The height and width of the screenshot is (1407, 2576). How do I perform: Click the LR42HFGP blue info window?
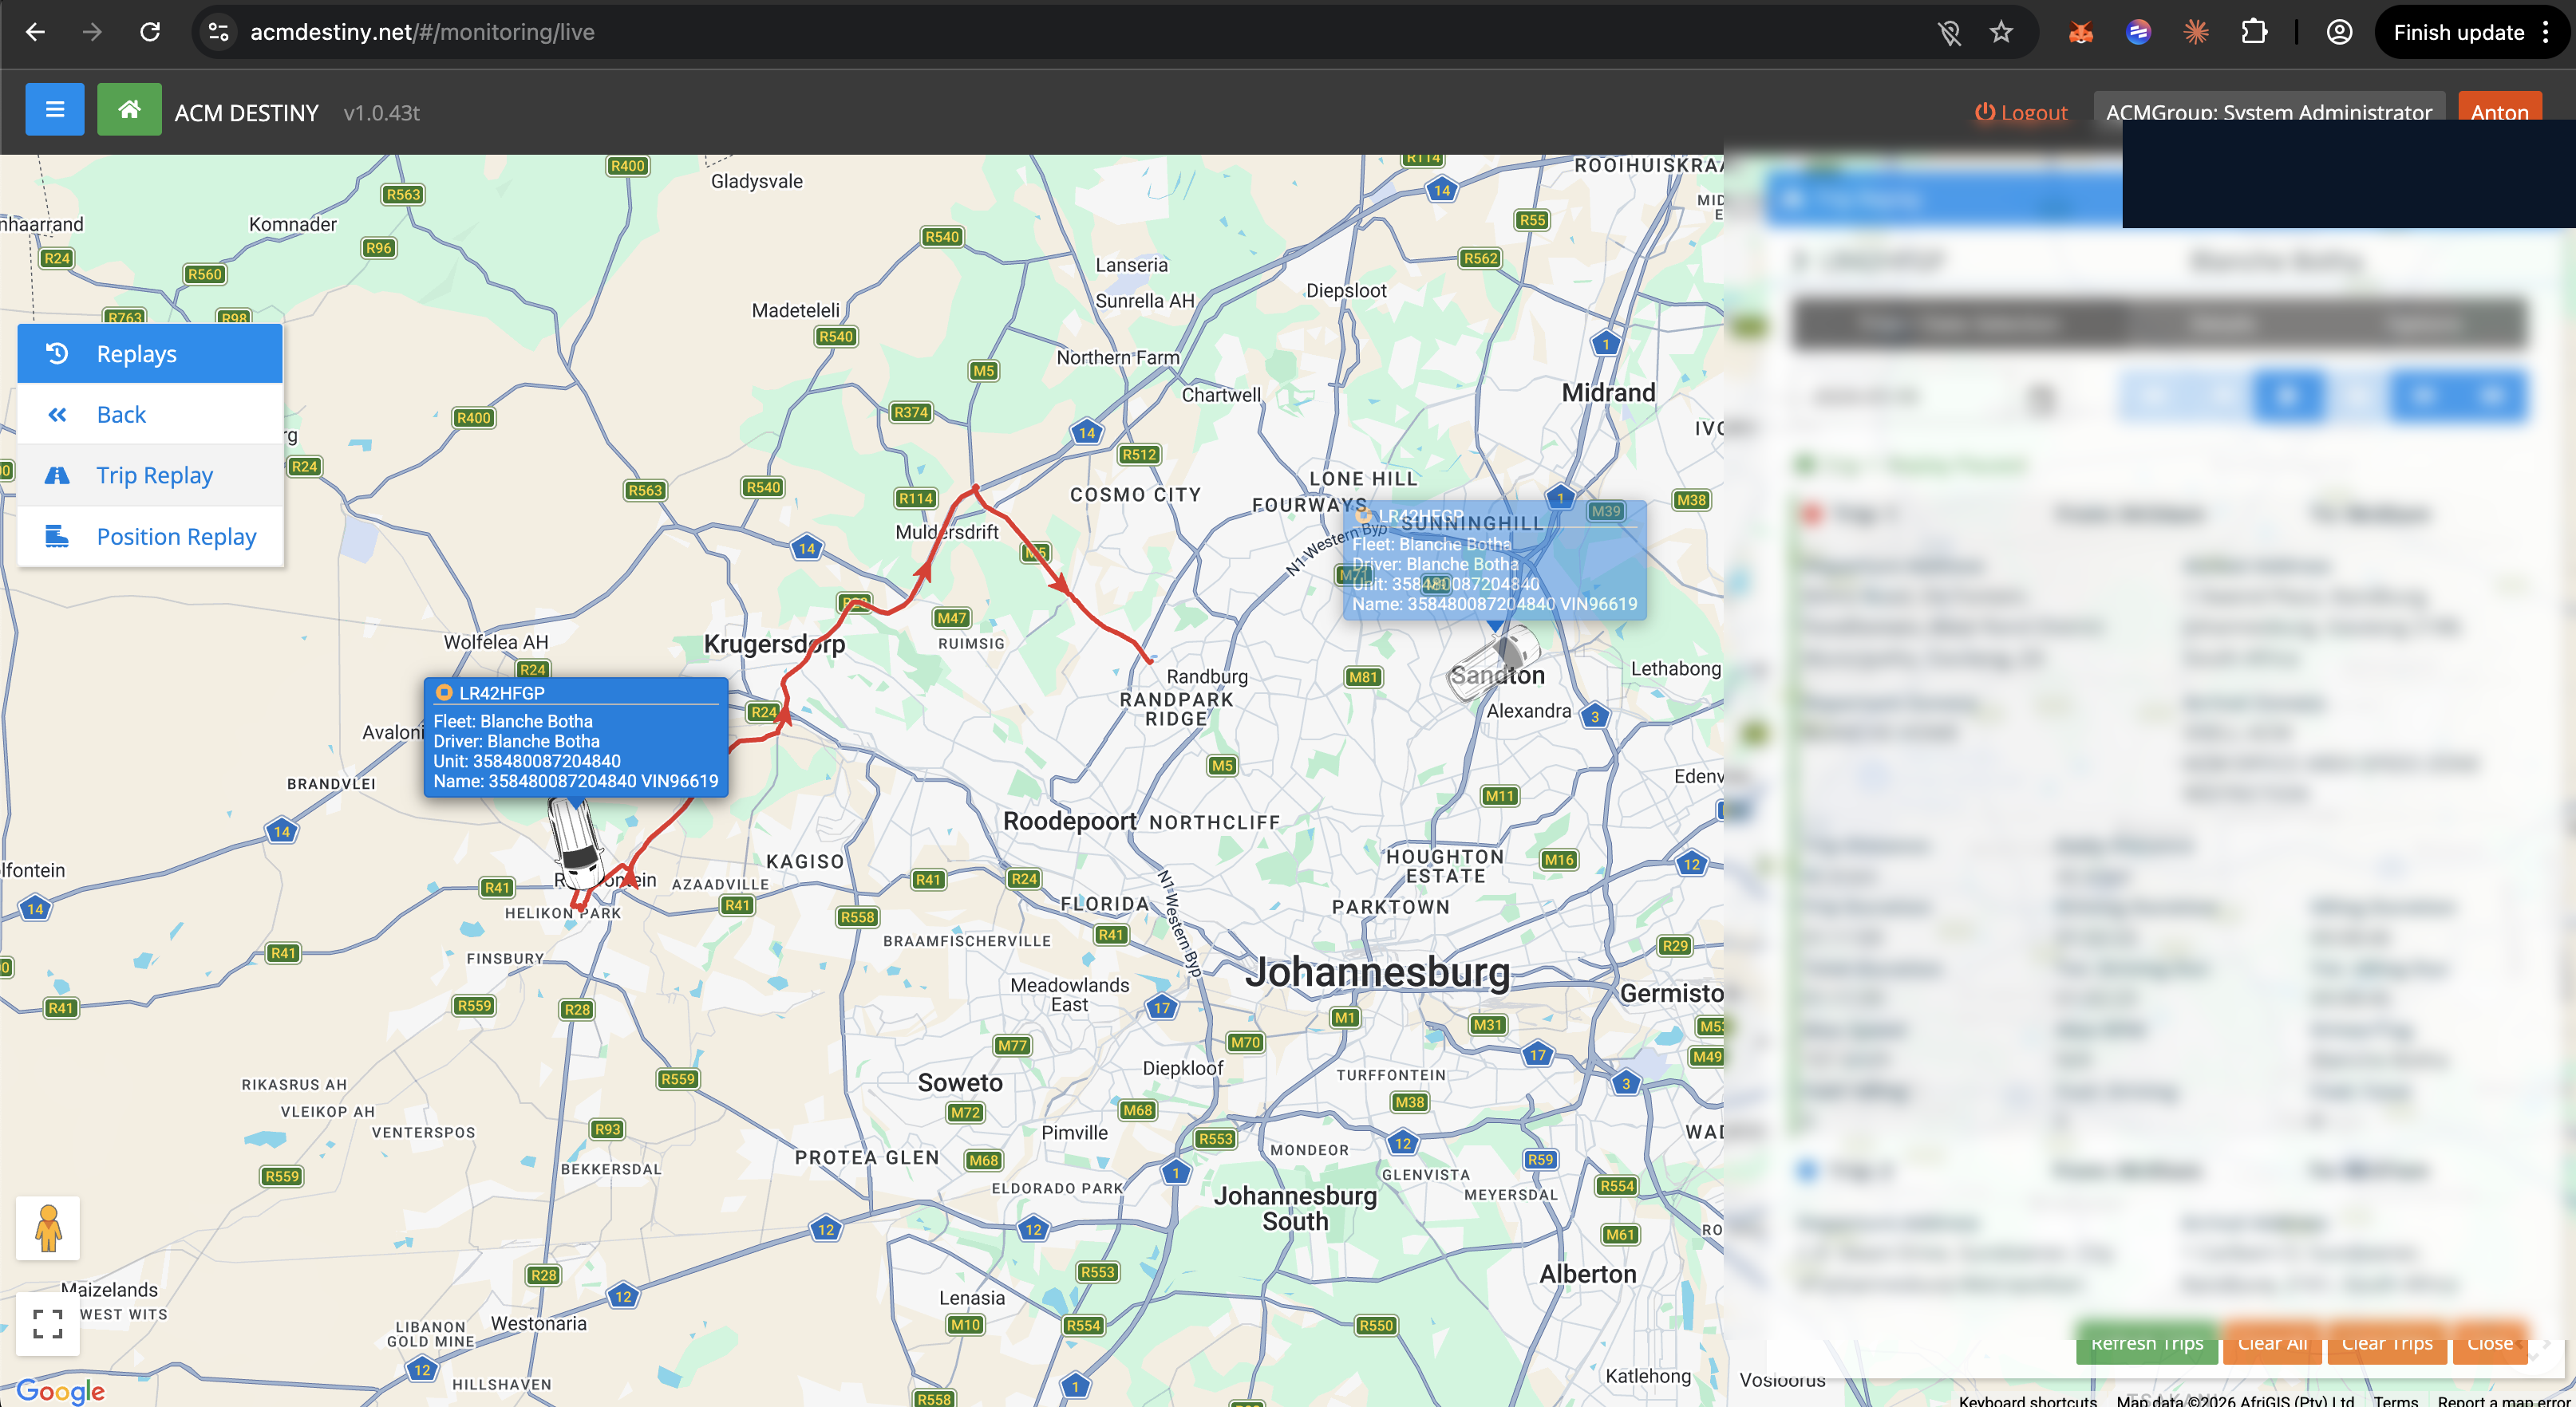click(576, 738)
